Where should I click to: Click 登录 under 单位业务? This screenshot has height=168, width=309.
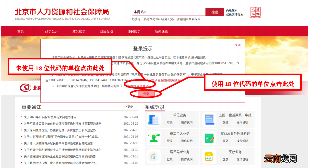tap(170, 122)
